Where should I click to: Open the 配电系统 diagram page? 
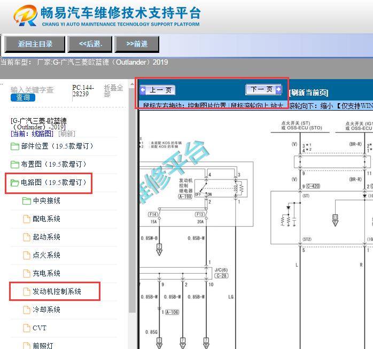point(46,219)
